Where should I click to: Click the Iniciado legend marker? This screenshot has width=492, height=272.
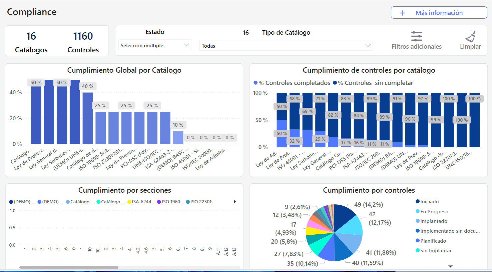pyautogui.click(x=418, y=201)
